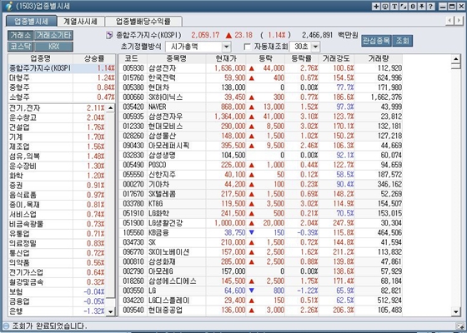Viewport: 467px width, 333px height.
Task: Click sector list scrollbar down arrow
Action: point(110,311)
